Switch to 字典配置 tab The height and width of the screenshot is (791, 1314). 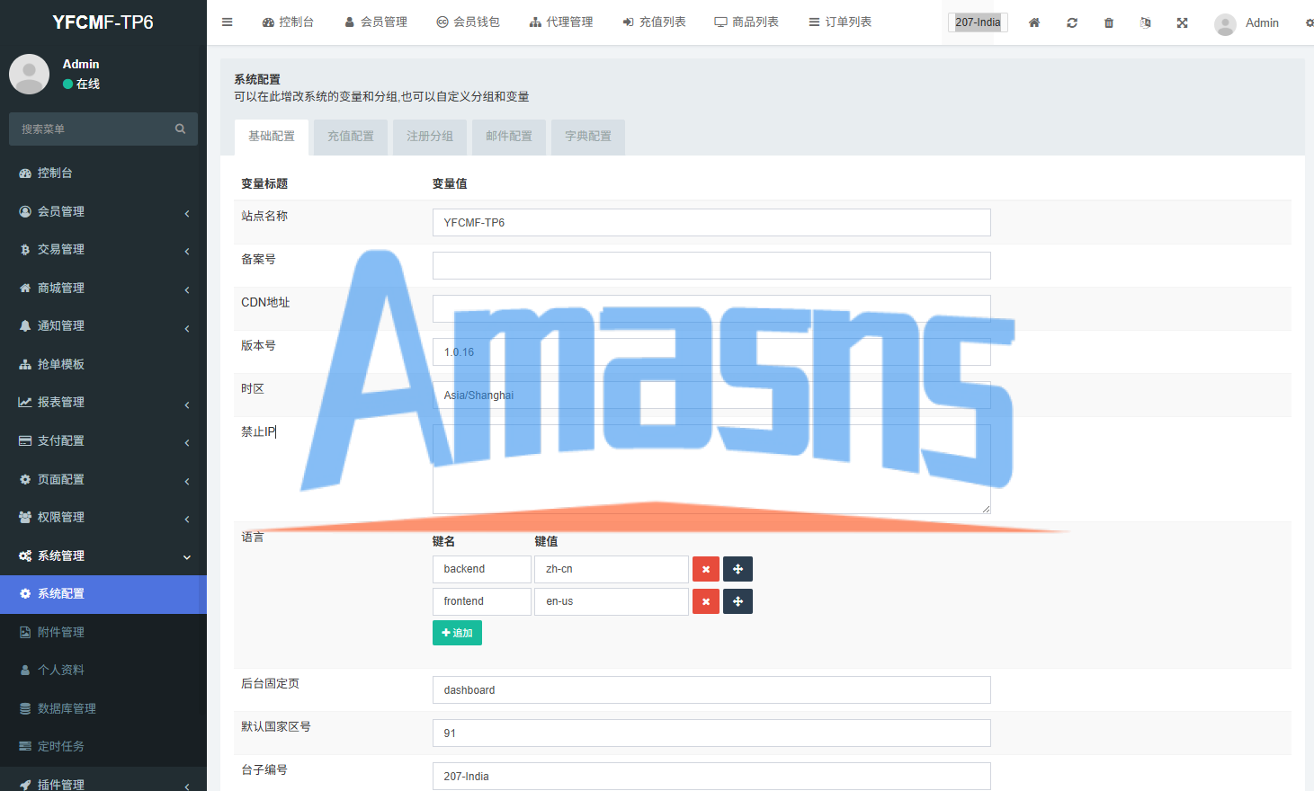588,137
